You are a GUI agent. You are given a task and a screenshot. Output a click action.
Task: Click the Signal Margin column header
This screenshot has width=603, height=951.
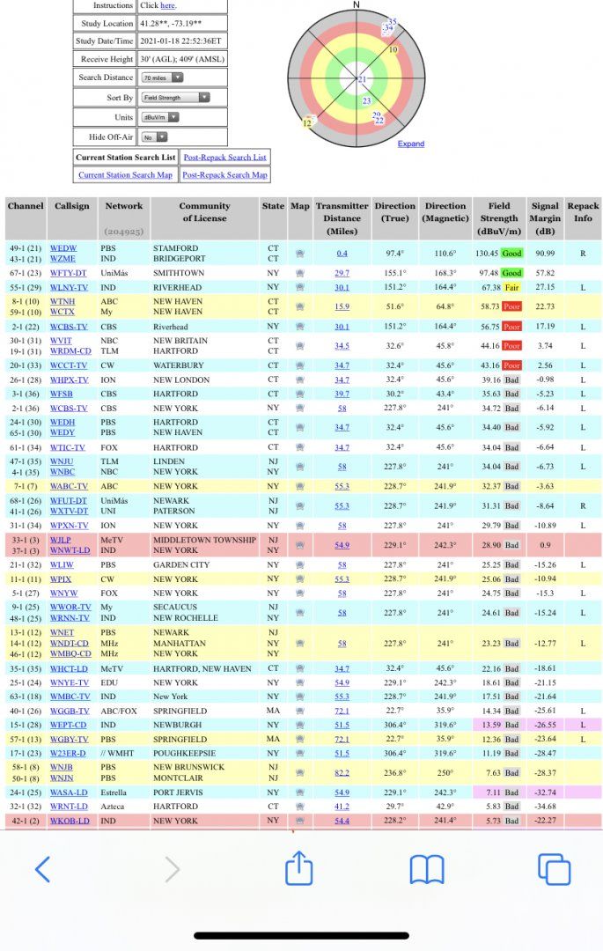(545, 218)
